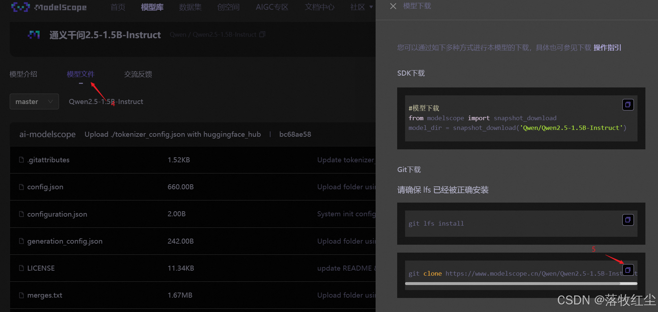Screen dimensions: 658x312
Task: Click the generation_config.json file icon
Action: [22, 241]
